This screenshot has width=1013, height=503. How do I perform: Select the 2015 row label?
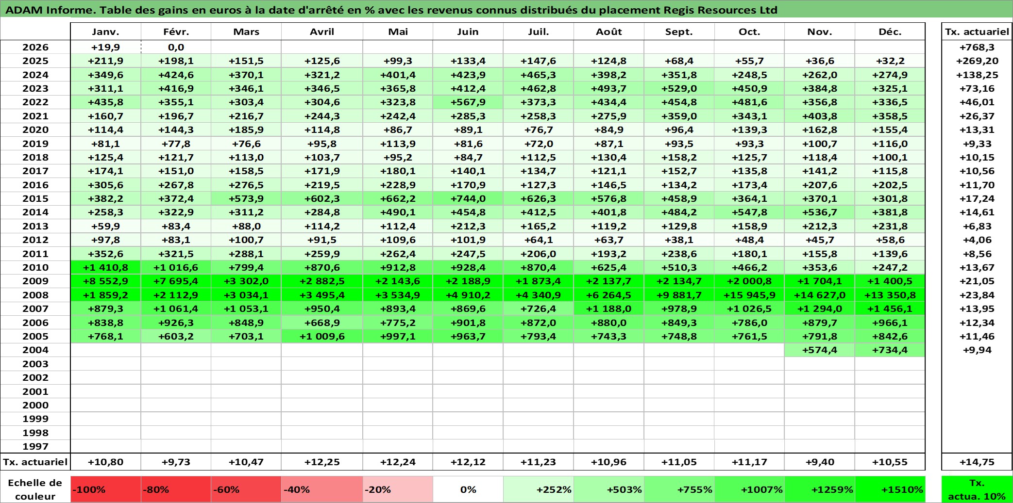35,198
